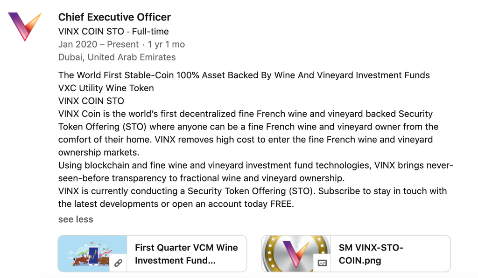Click the trading chart thumbnail with bulls
The width and height of the screenshot is (478, 278).
[92, 253]
